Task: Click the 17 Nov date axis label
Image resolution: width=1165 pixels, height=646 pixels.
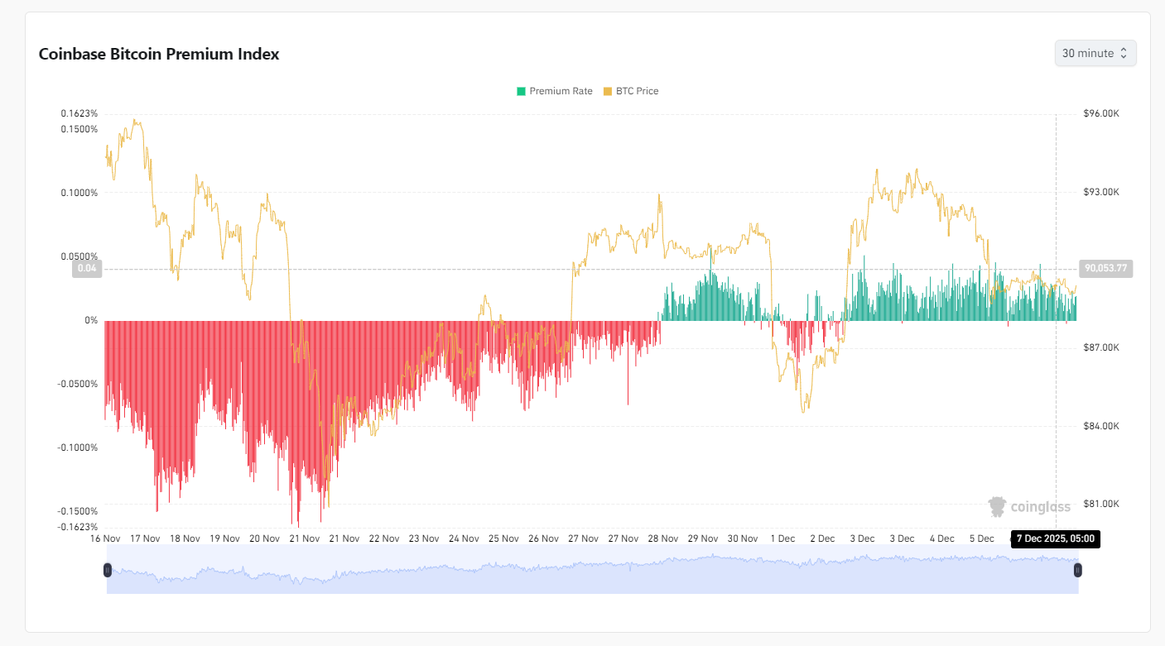Action: tap(145, 538)
